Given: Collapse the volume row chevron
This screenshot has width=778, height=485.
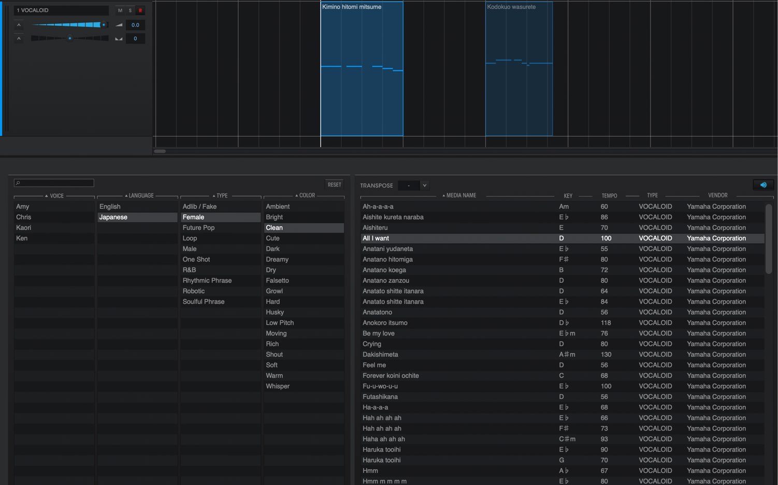Looking at the screenshot, I should (x=19, y=25).
